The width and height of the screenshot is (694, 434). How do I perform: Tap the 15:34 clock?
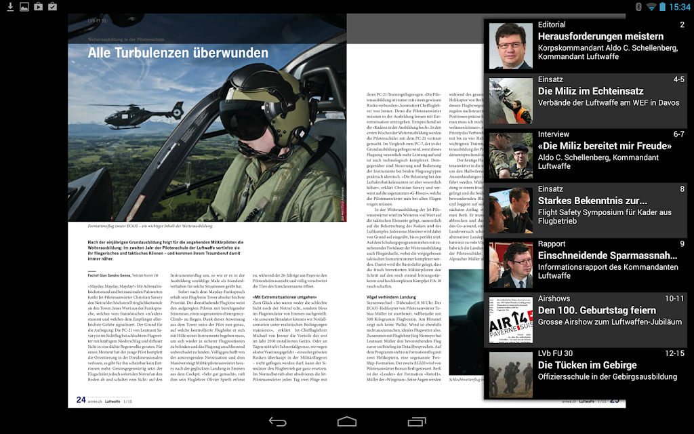click(679, 7)
